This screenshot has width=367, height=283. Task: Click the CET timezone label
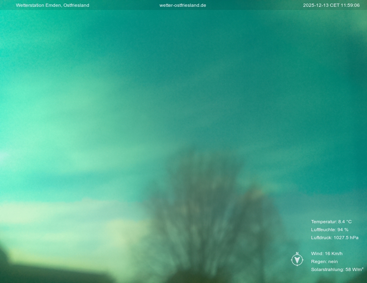click(334, 5)
